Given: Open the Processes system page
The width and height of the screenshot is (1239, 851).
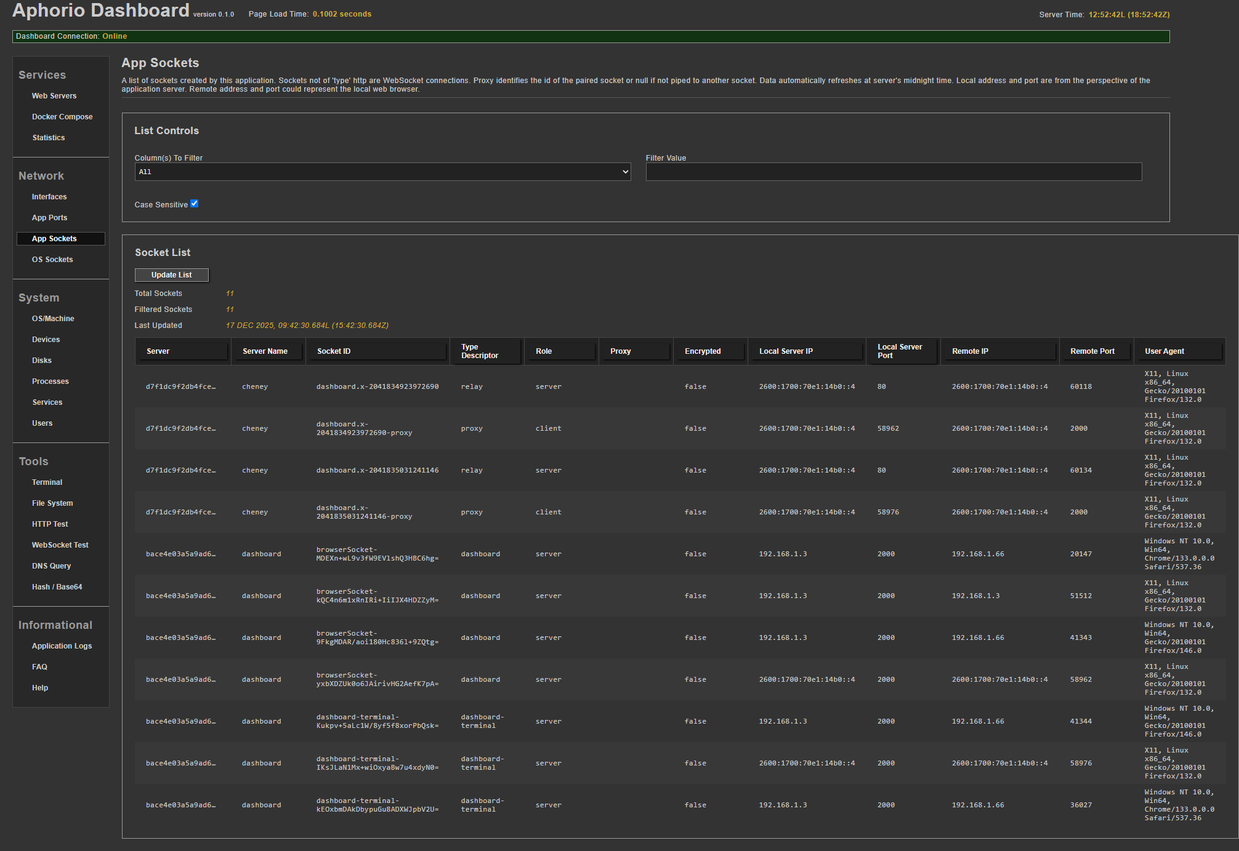Looking at the screenshot, I should coord(50,382).
